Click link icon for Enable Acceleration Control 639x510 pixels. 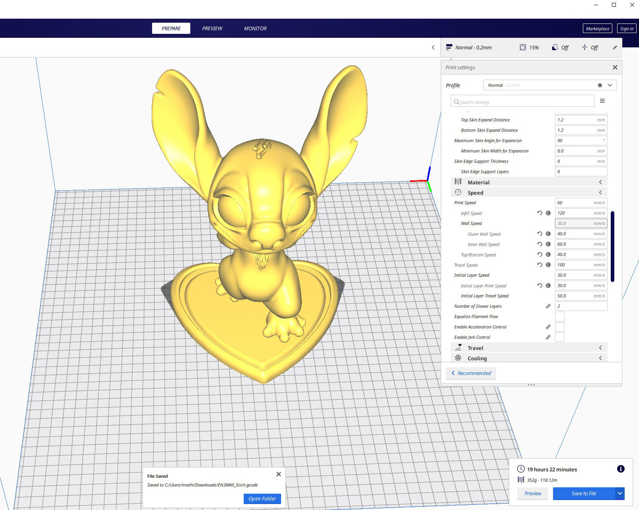coord(548,327)
